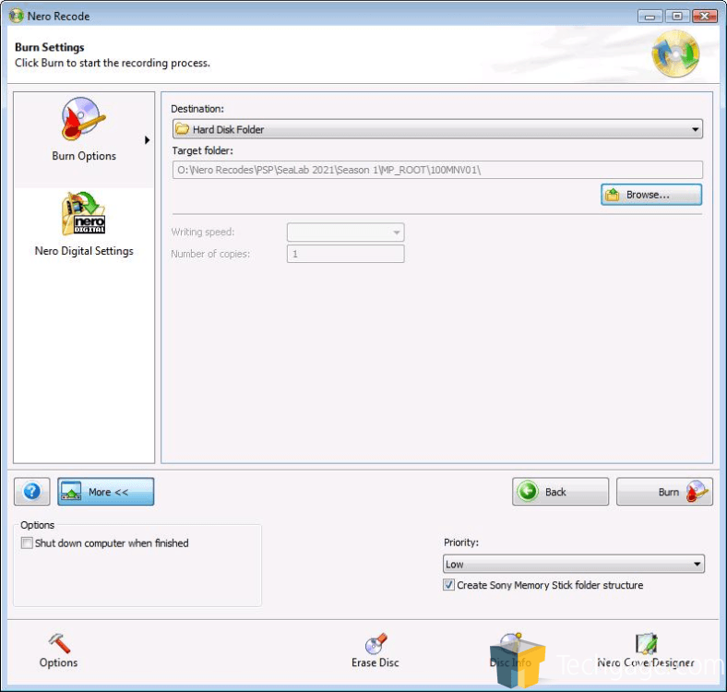Minimize the Nero Recode window
727x692 pixels.
pyautogui.click(x=650, y=17)
